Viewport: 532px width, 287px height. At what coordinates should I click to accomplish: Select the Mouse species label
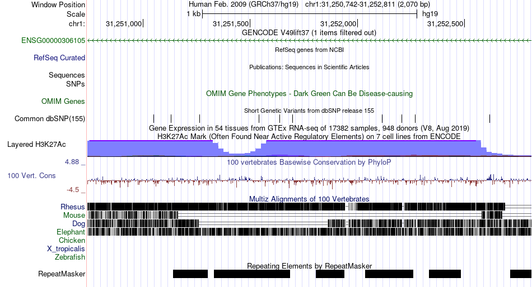74,216
